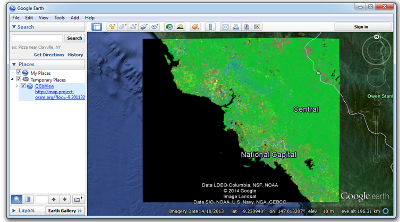400x222 pixels.
Task: Collapse the Temporary Places tree node
Action: coord(12,79)
